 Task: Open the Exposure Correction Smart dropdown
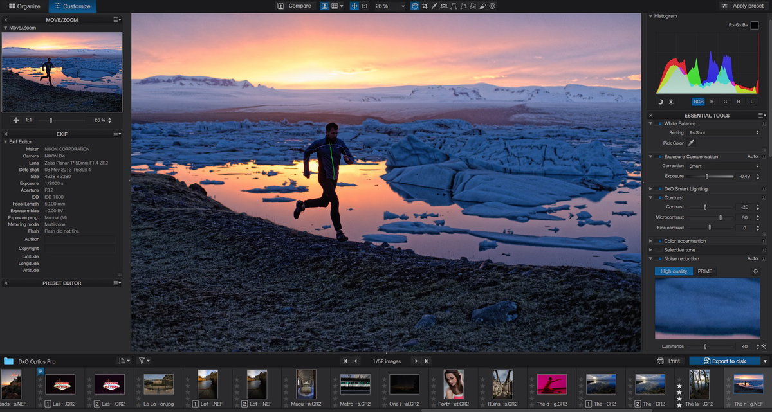click(x=723, y=166)
